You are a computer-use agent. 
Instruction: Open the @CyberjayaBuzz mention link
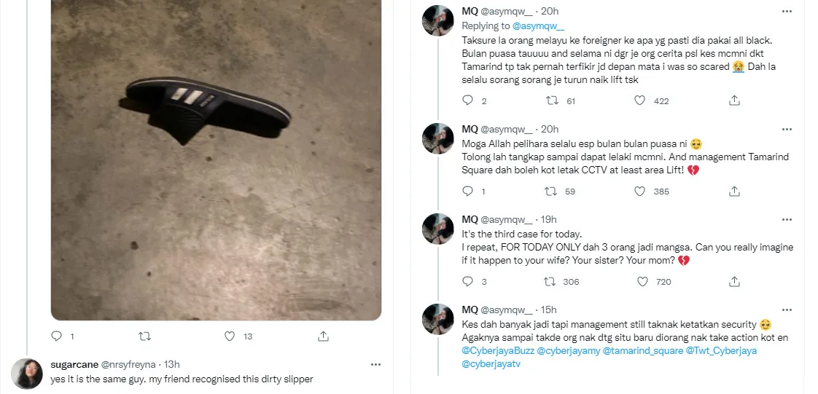(496, 350)
